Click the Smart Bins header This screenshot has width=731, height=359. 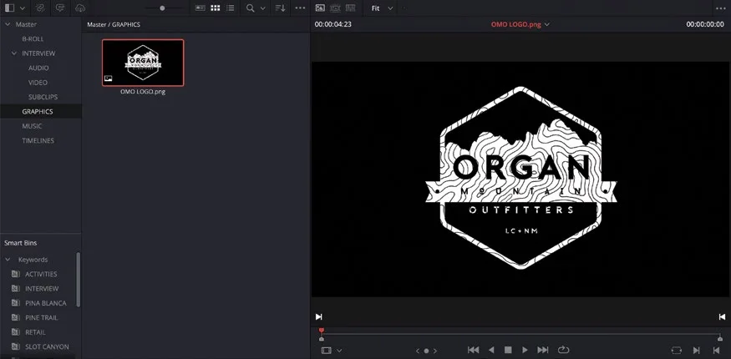[x=21, y=243]
